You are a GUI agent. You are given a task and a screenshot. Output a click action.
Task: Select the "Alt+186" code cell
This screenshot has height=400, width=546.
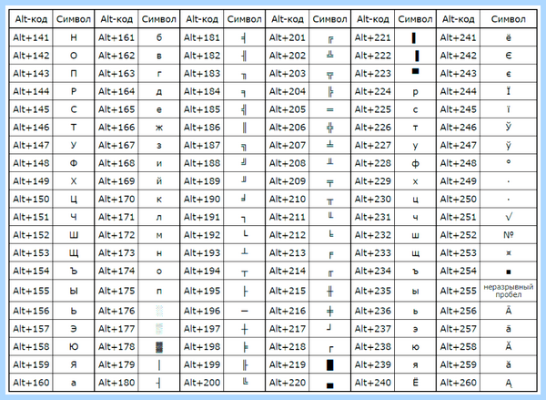(202, 128)
